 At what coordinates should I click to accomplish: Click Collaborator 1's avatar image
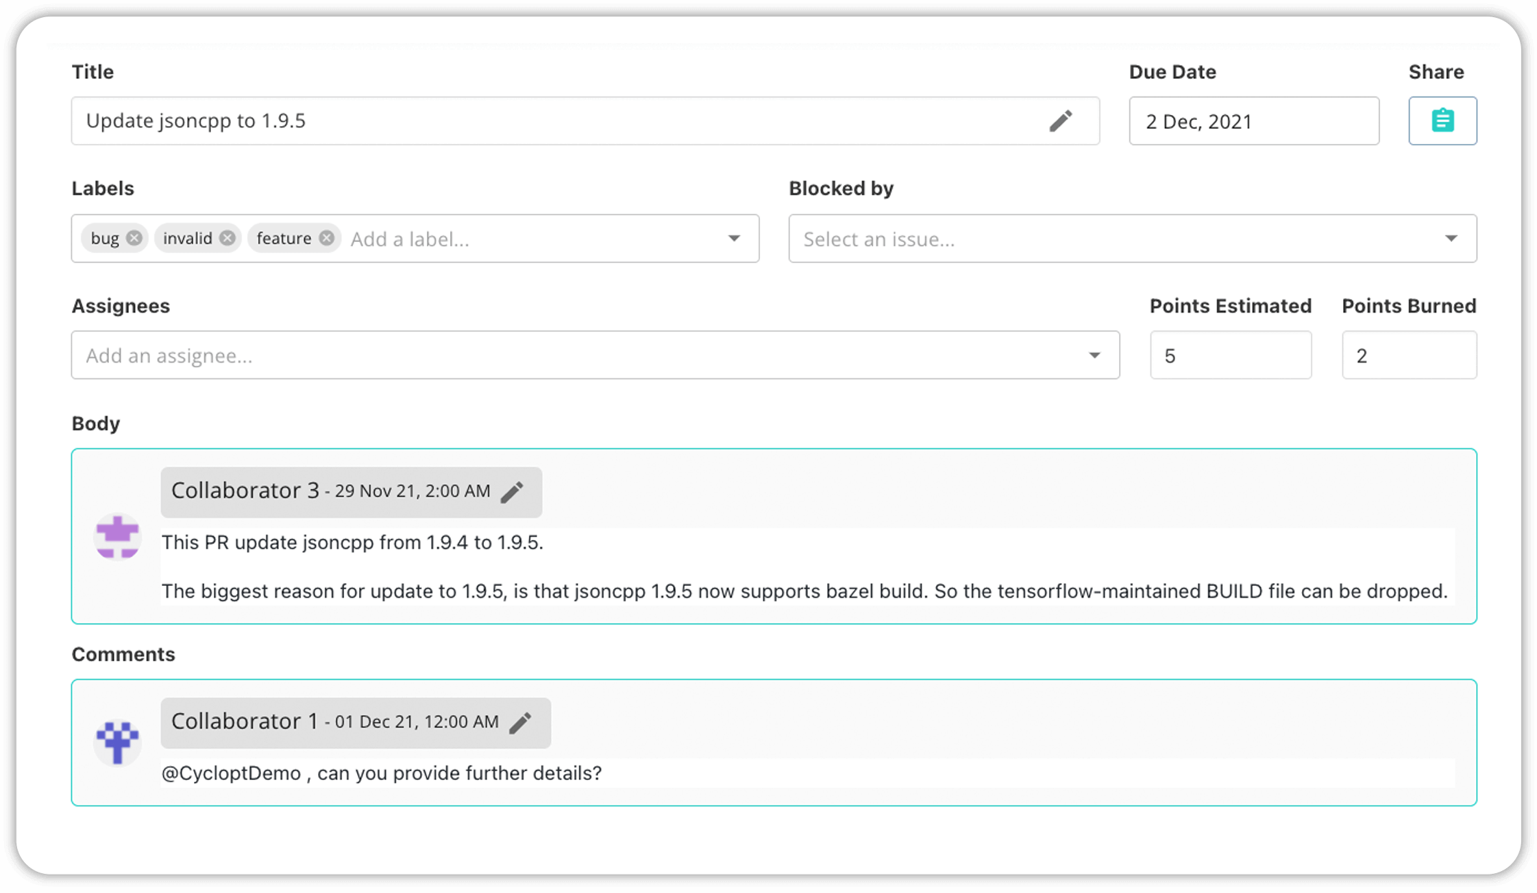coord(117,742)
